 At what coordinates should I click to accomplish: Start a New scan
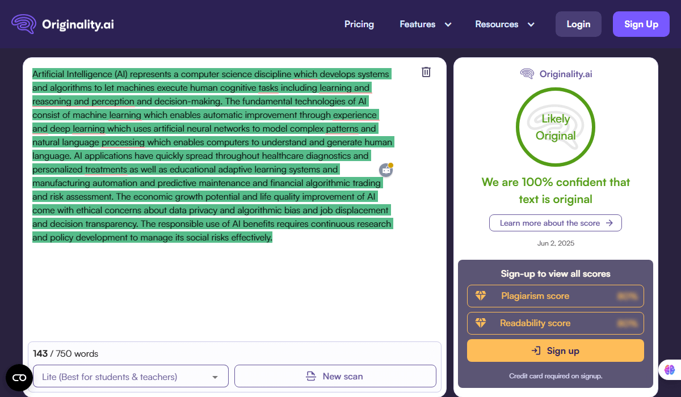[335, 377]
